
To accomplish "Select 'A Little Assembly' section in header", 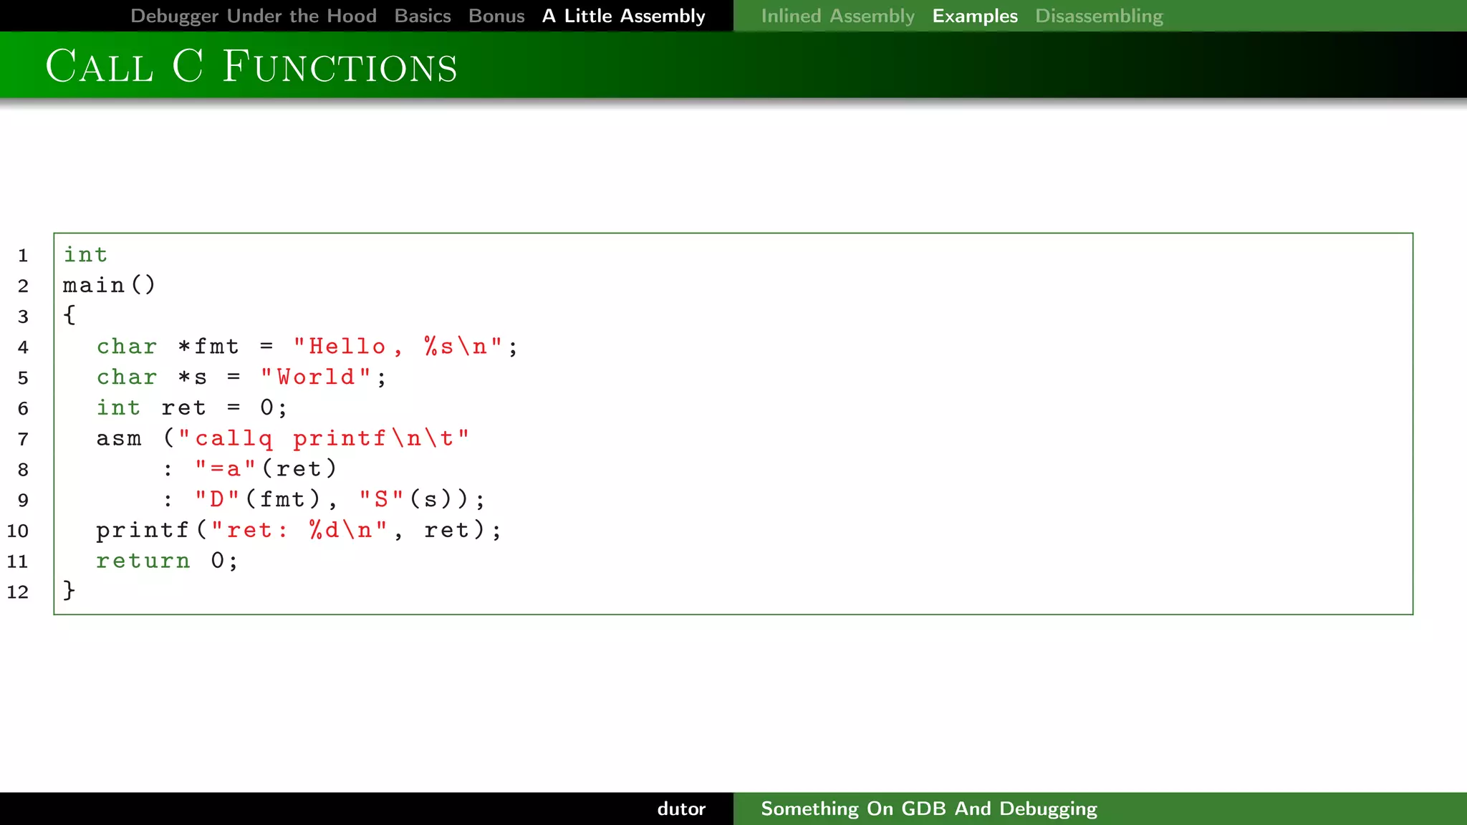I will tap(624, 16).
